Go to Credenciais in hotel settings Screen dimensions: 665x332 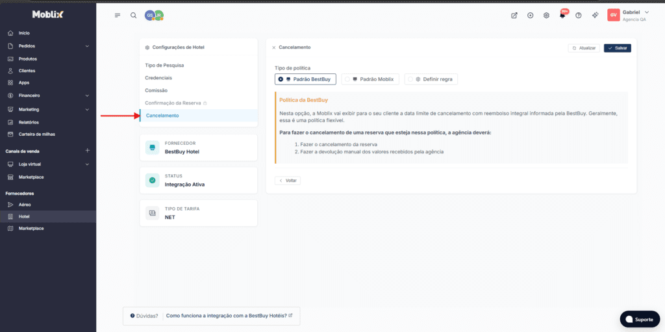(x=158, y=78)
